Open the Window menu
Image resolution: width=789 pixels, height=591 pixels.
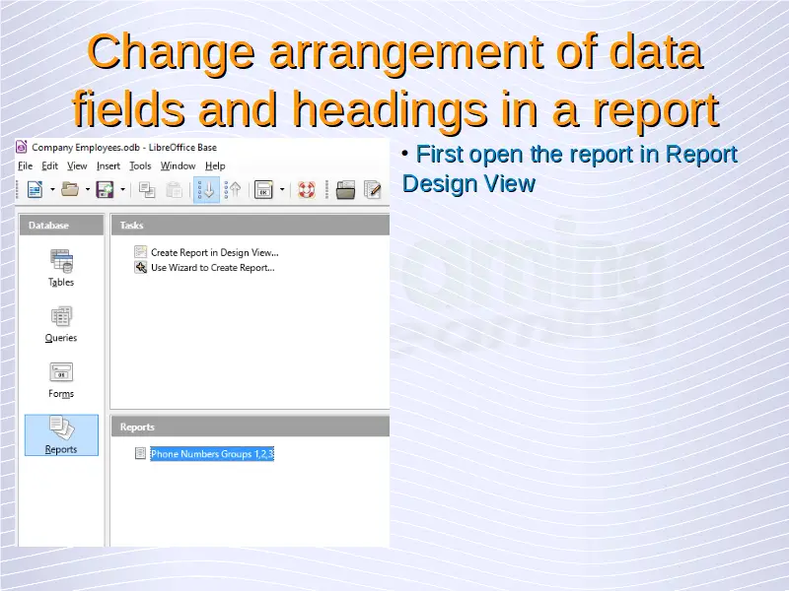point(178,165)
